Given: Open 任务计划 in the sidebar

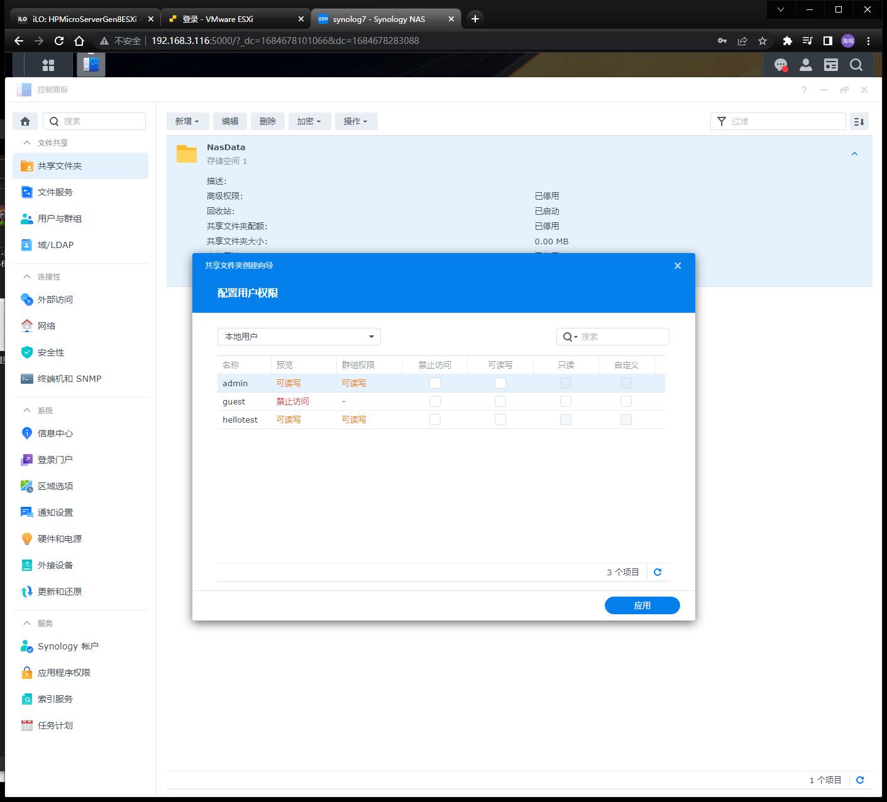Looking at the screenshot, I should pyautogui.click(x=80, y=725).
